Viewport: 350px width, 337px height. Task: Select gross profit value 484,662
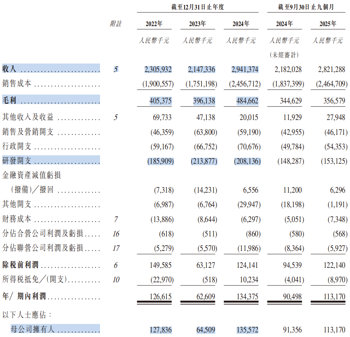pos(246,101)
